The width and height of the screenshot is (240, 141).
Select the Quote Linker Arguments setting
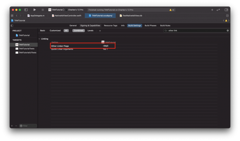point(62,49)
